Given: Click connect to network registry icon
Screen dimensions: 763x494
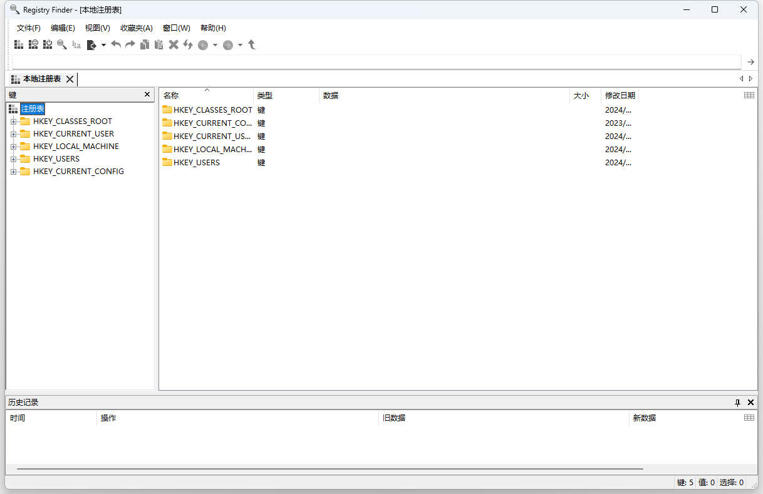Looking at the screenshot, I should (x=33, y=44).
